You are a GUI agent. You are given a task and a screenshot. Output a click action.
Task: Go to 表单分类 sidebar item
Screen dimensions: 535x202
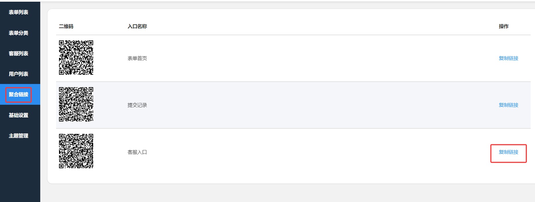(x=19, y=33)
